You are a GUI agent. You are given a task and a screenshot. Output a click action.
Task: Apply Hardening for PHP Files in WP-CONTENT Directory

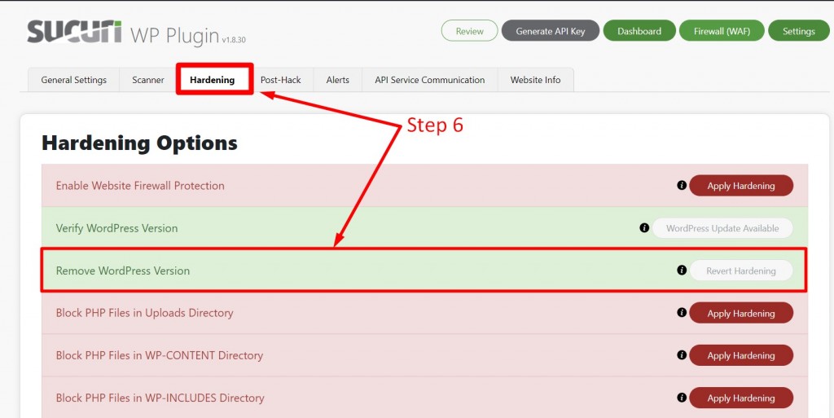coord(741,355)
